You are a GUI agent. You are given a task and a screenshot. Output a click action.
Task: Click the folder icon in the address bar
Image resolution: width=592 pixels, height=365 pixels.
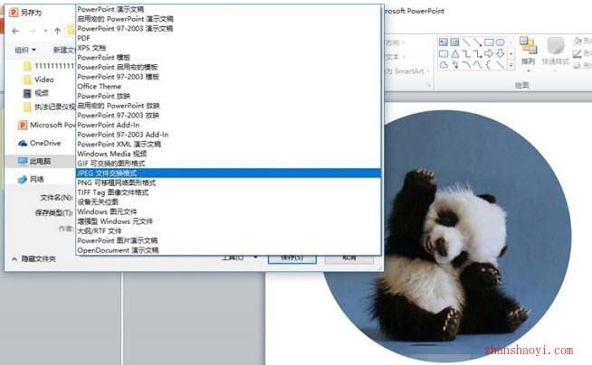tap(71, 30)
